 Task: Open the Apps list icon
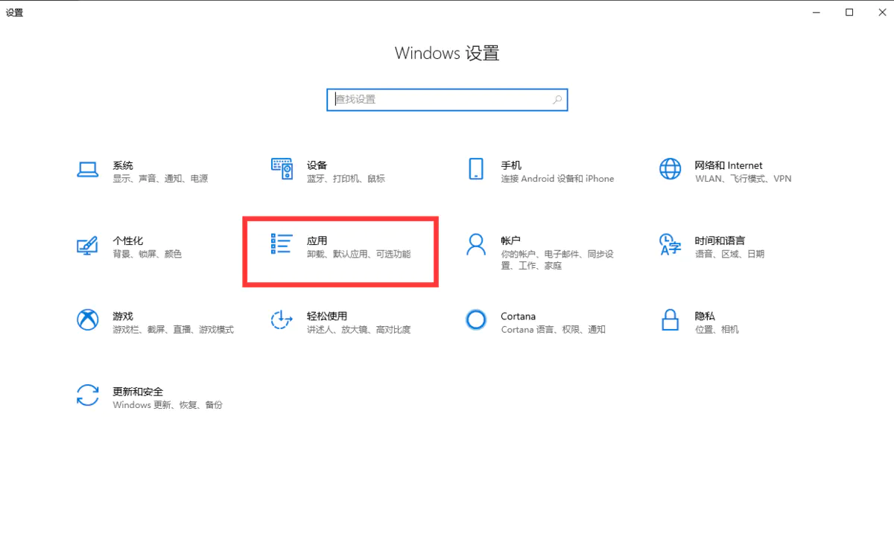click(282, 244)
